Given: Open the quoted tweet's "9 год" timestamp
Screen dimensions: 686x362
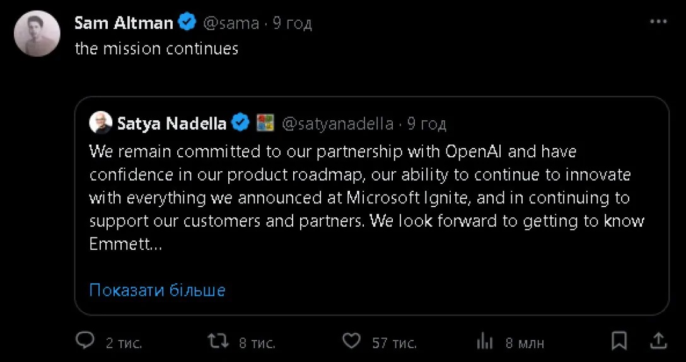Looking at the screenshot, I should click(x=427, y=123).
